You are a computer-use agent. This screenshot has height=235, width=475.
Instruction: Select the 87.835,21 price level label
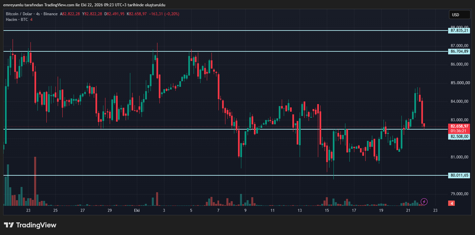click(459, 30)
